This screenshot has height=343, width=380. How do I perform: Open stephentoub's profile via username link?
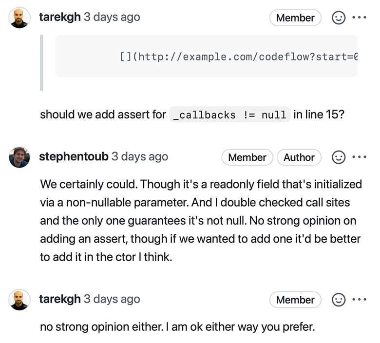click(73, 156)
